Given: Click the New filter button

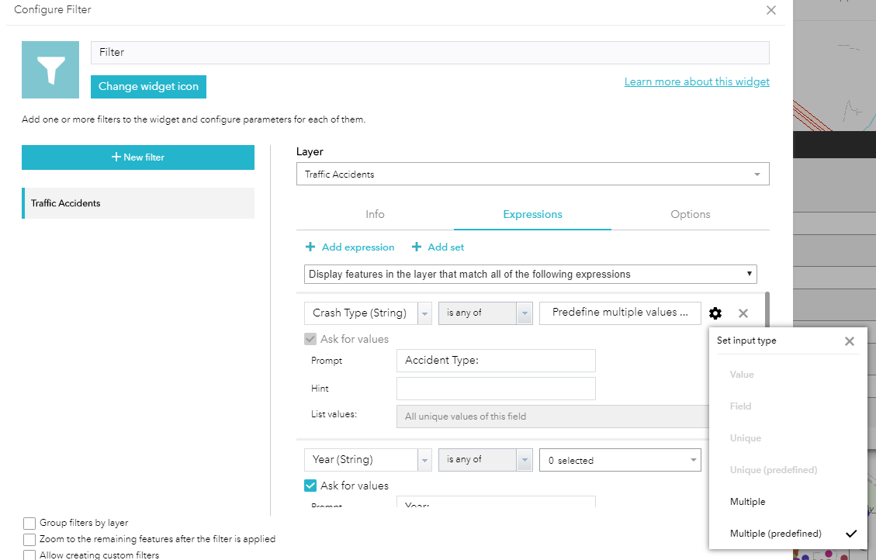Looking at the screenshot, I should [138, 157].
